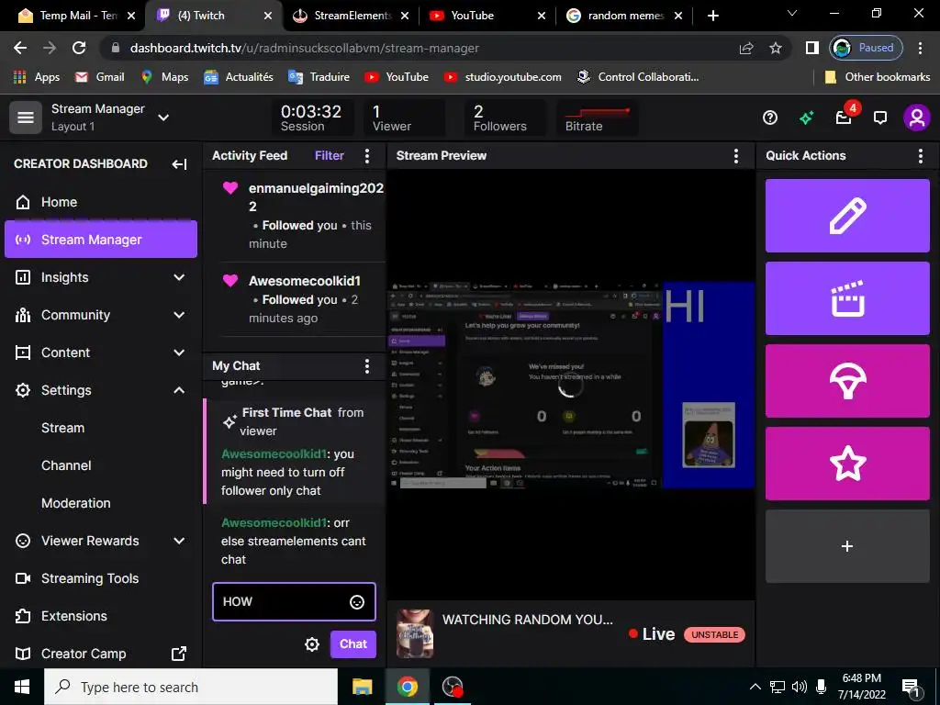Open Creator Camp external link

(x=101, y=654)
